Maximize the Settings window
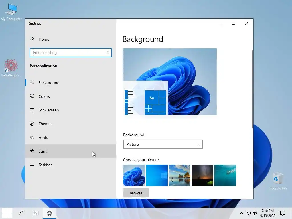 tap(234, 23)
